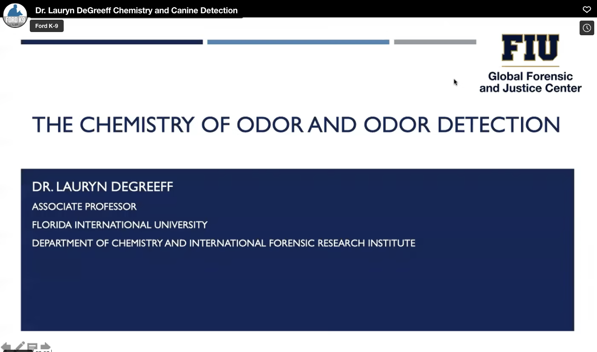Screen dimensions: 597x352
Task: Click the "ASSOCIATE PROFESSOR" line
Action: coord(84,207)
